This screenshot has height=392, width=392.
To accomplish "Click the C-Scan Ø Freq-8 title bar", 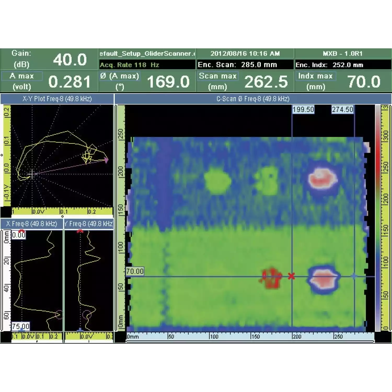I will coord(253,99).
